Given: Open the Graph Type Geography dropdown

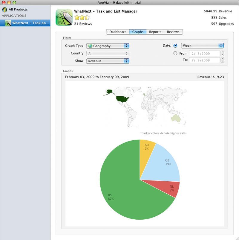Looking at the screenshot, I should (x=108, y=46).
